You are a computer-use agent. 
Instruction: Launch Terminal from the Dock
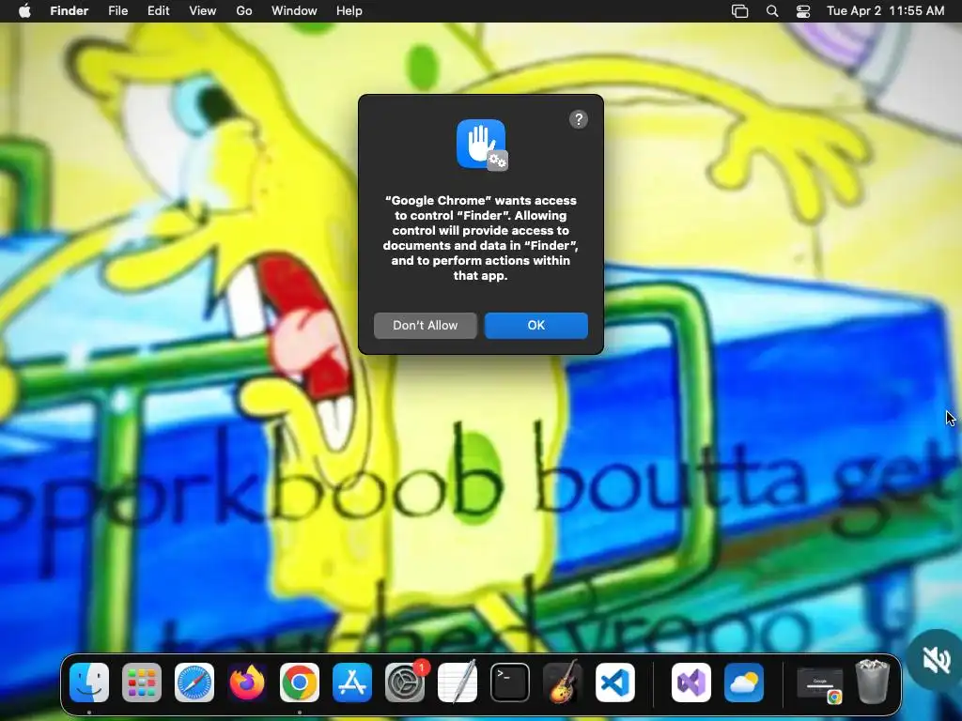click(x=510, y=683)
